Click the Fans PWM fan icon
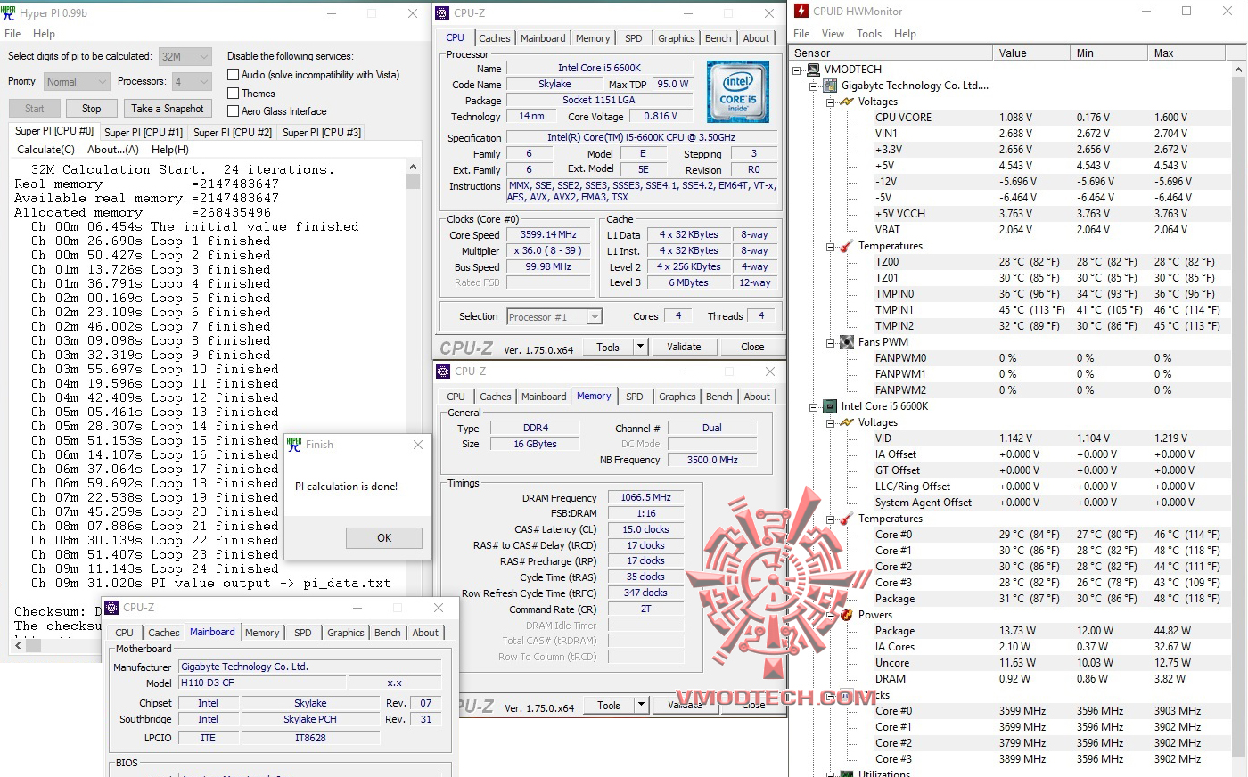 [x=847, y=342]
